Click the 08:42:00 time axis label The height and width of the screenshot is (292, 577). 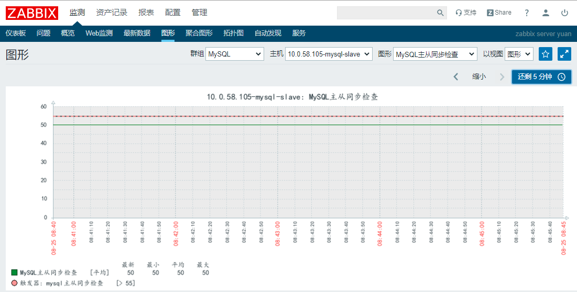pos(176,233)
